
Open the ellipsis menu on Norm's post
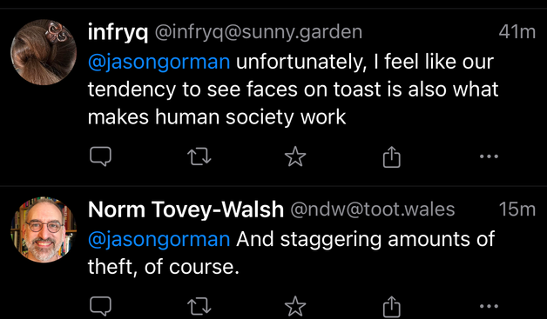click(489, 306)
